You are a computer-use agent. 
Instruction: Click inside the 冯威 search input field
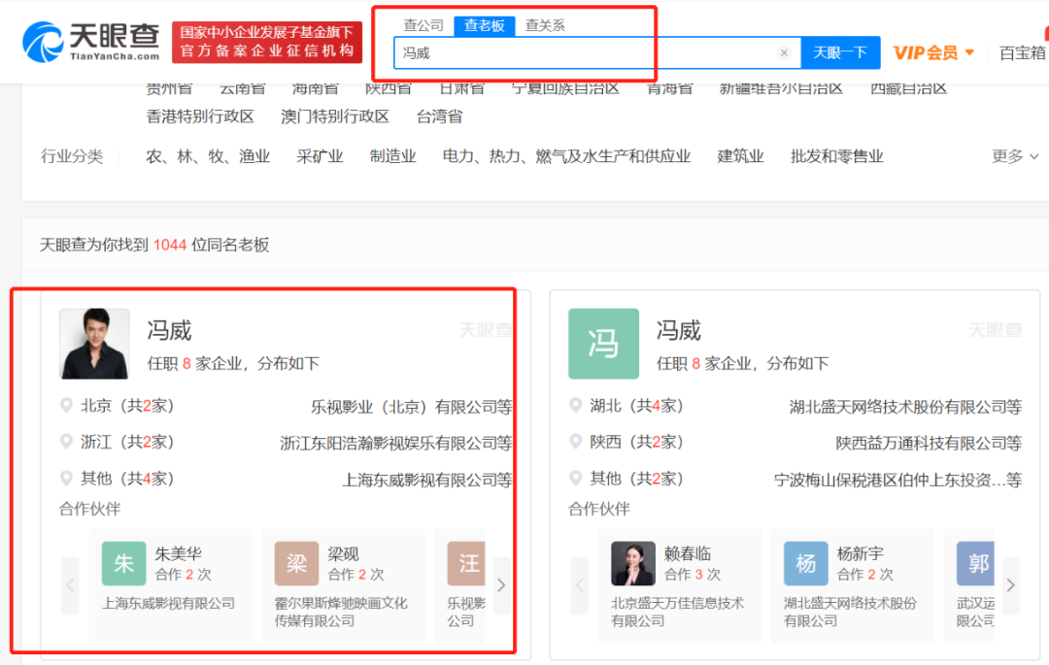583,53
